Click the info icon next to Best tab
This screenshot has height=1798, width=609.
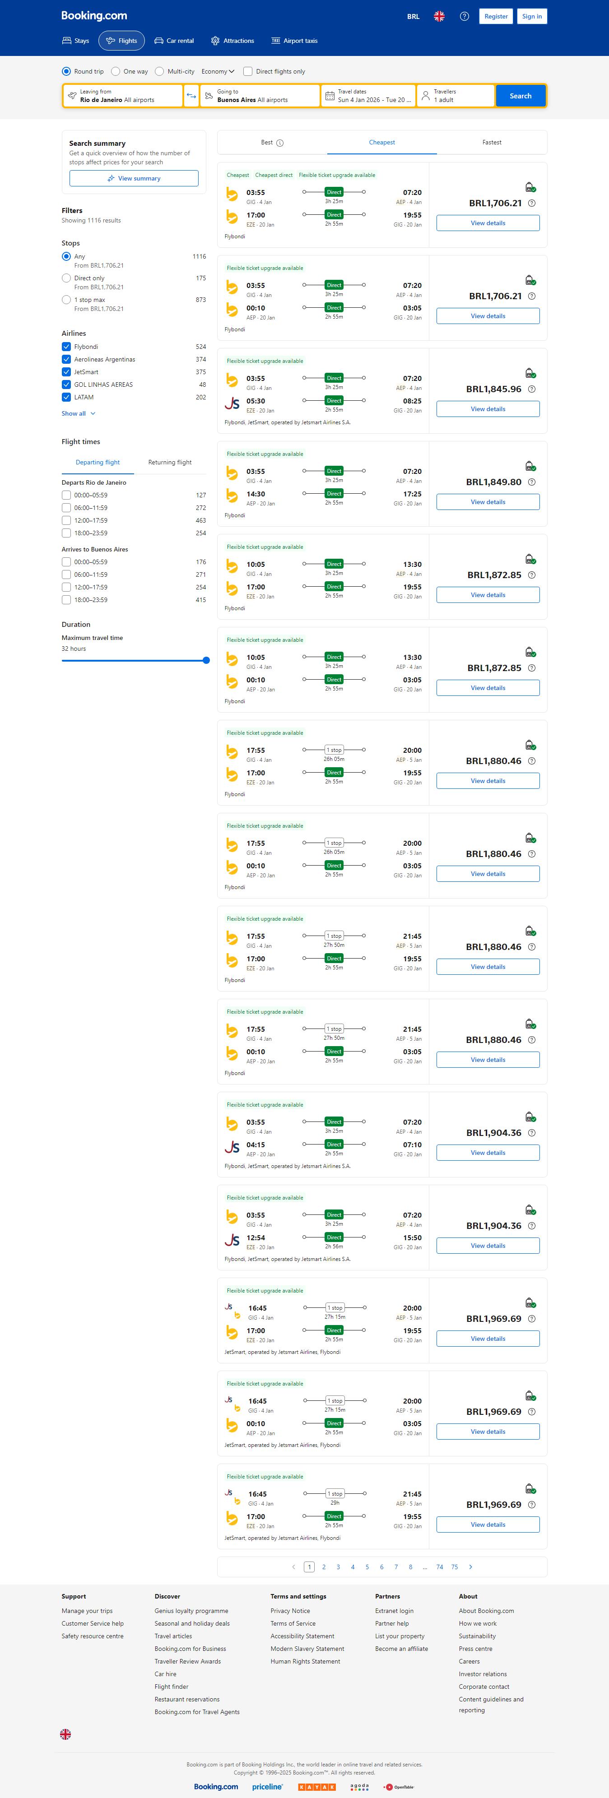click(280, 143)
